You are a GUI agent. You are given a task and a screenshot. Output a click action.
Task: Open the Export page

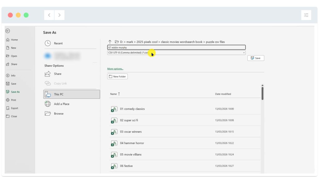pyautogui.click(x=12, y=108)
